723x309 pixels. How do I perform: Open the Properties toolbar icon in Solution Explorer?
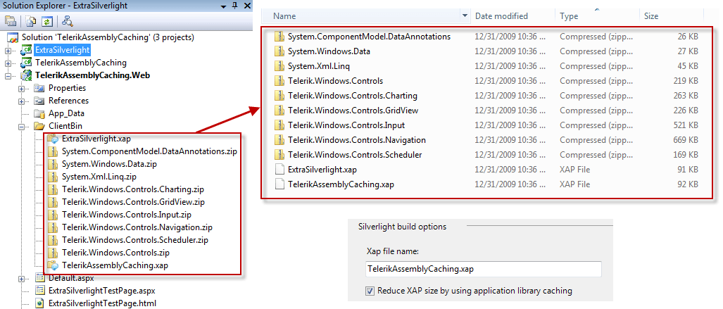(10, 21)
